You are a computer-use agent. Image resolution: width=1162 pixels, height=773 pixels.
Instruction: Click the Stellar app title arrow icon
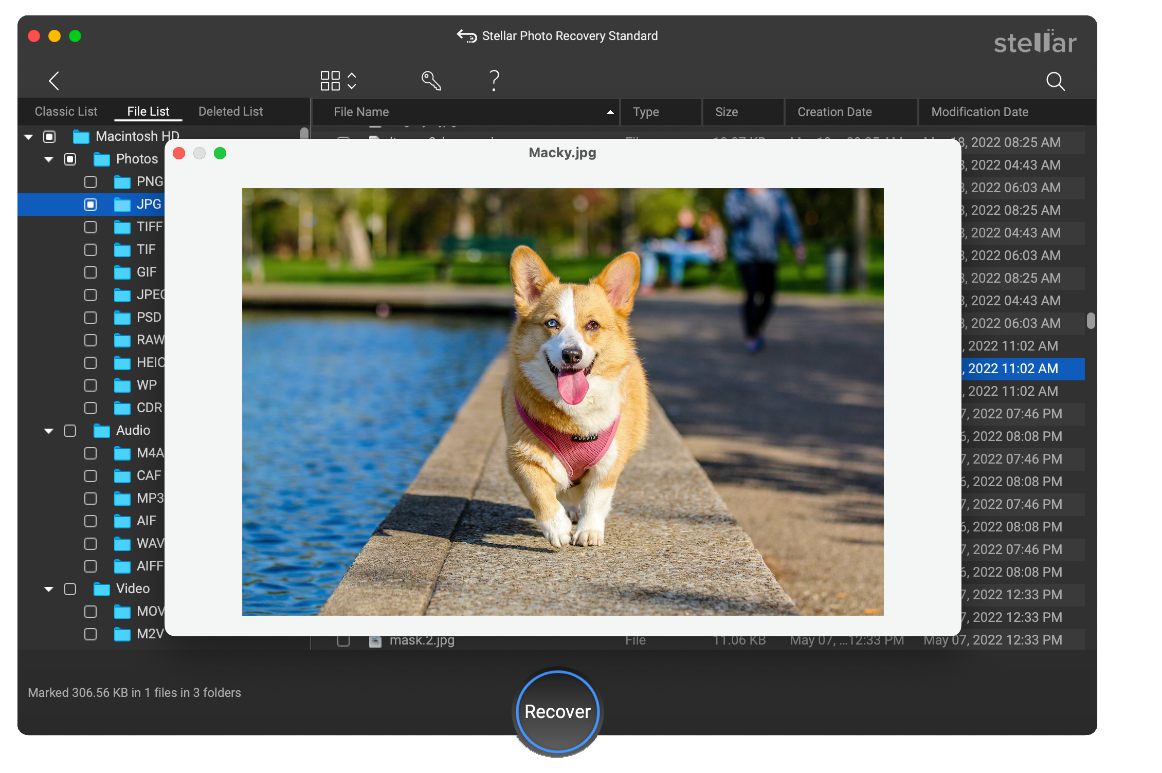pyautogui.click(x=467, y=36)
